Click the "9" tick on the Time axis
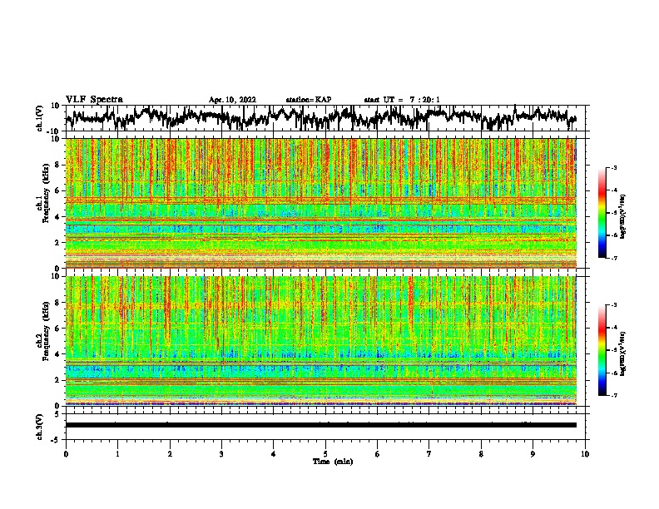The width and height of the screenshot is (659, 509). 533,454
